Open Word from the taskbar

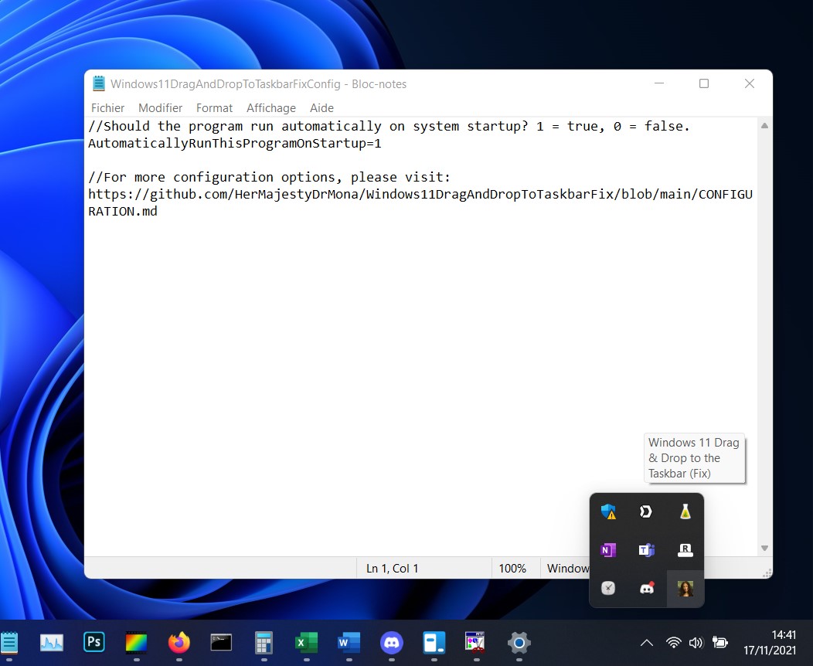[349, 643]
